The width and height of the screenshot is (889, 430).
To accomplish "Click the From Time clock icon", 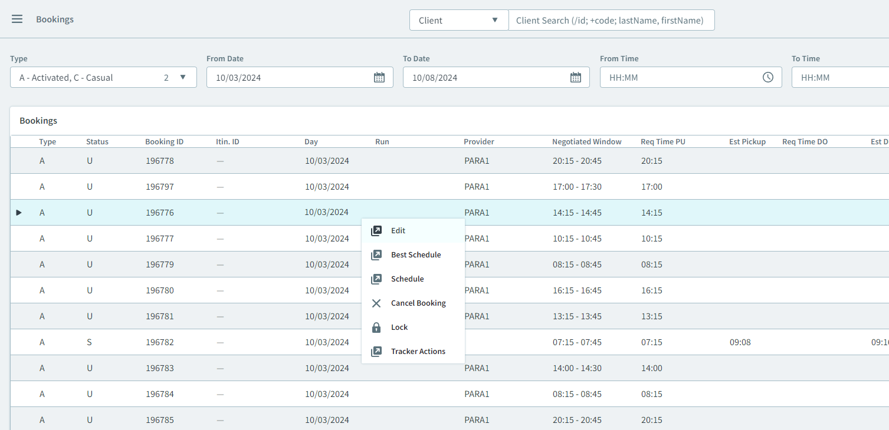I will [x=768, y=77].
